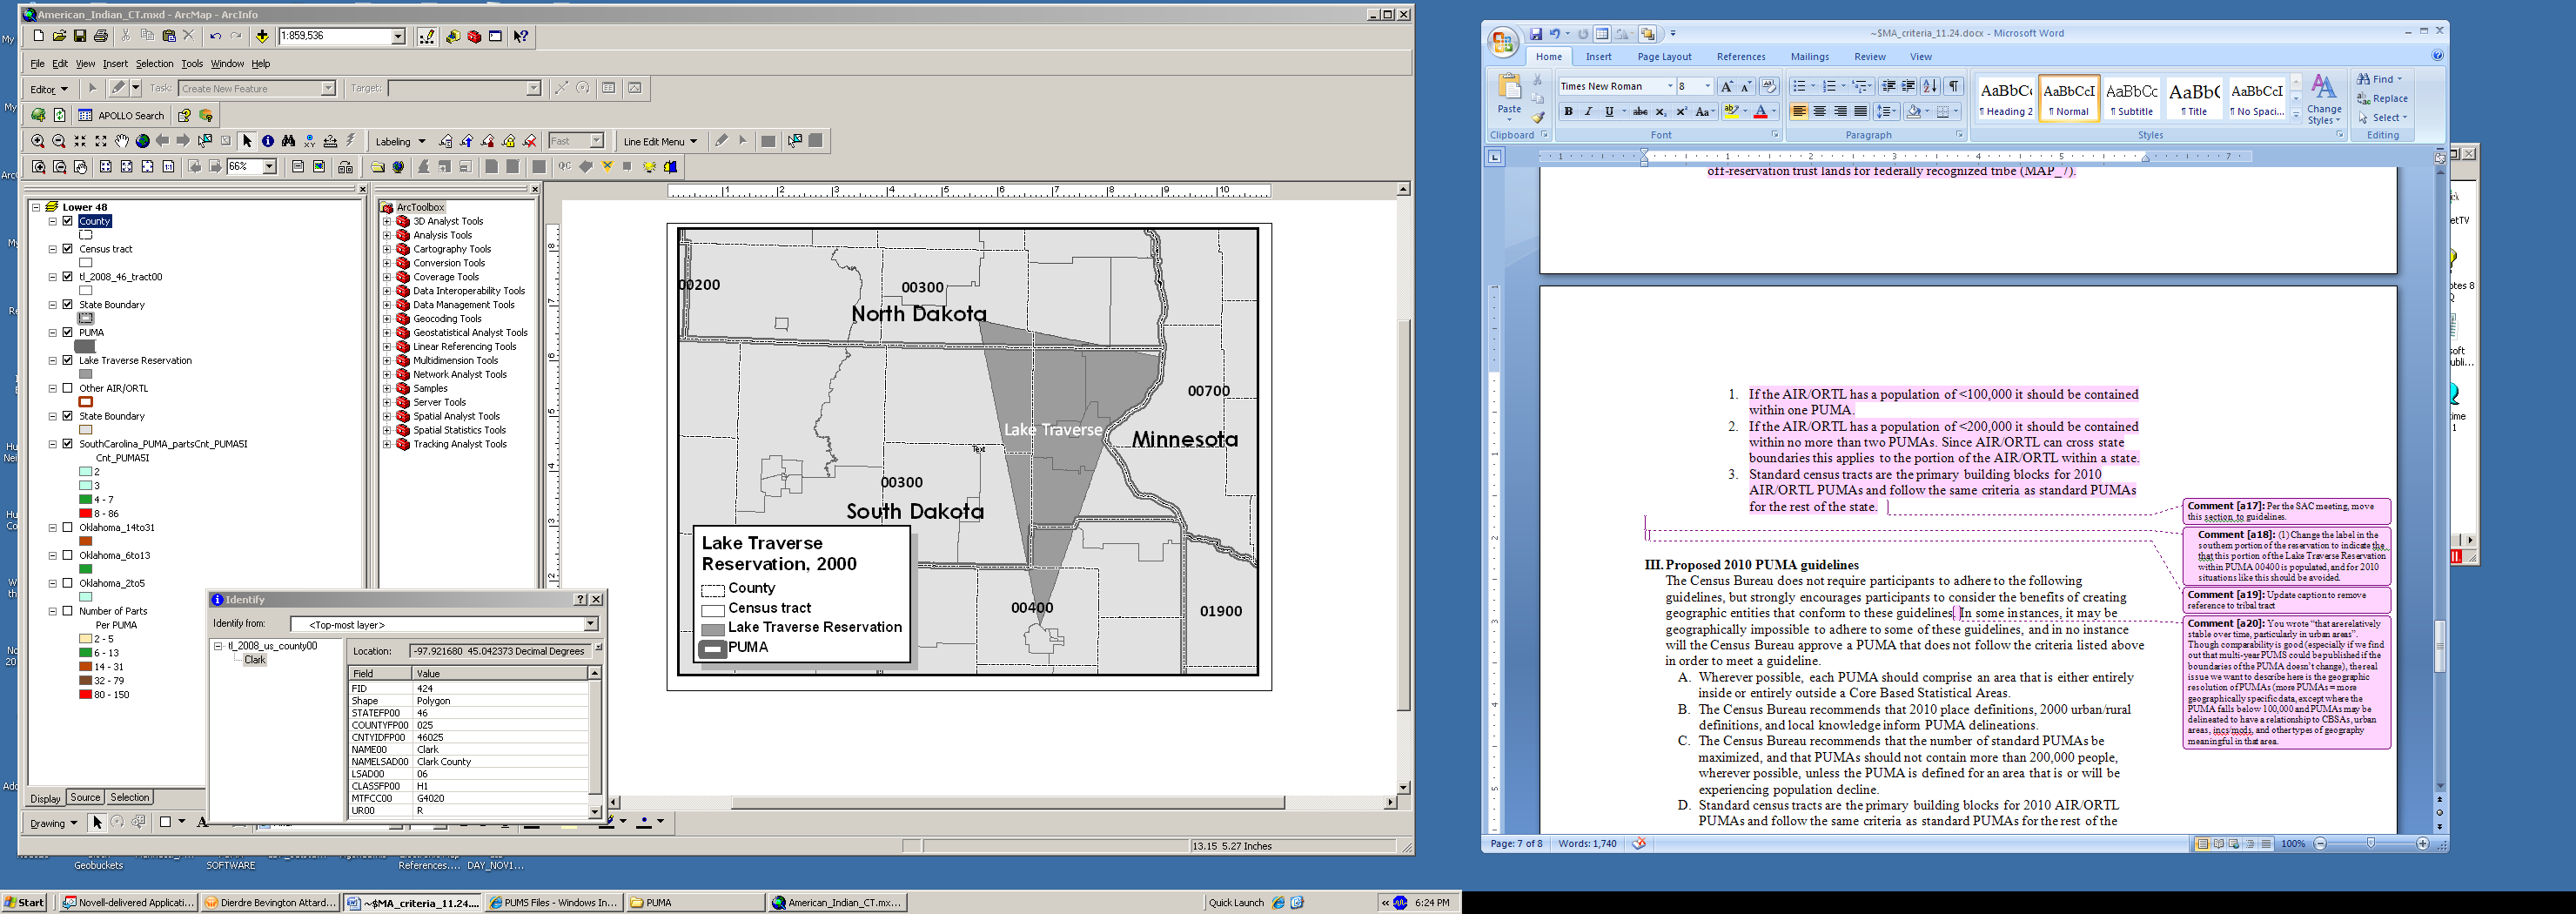Open the ArcToolbox window icon

click(x=474, y=37)
